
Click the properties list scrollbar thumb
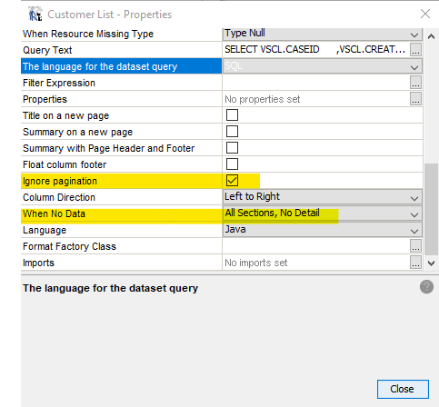coord(431,210)
